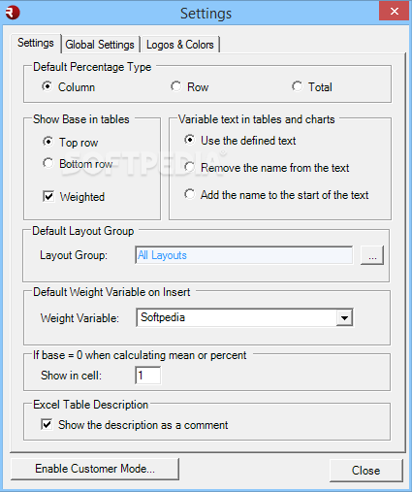Click the Show in cell value field
The width and height of the screenshot is (412, 492).
click(147, 376)
